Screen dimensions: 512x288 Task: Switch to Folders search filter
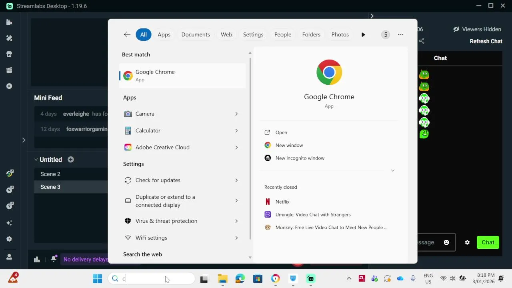coord(311,34)
